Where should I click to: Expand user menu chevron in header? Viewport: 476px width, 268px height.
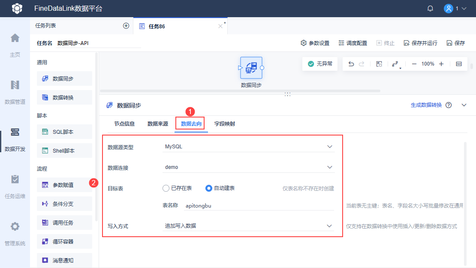pyautogui.click(x=464, y=9)
